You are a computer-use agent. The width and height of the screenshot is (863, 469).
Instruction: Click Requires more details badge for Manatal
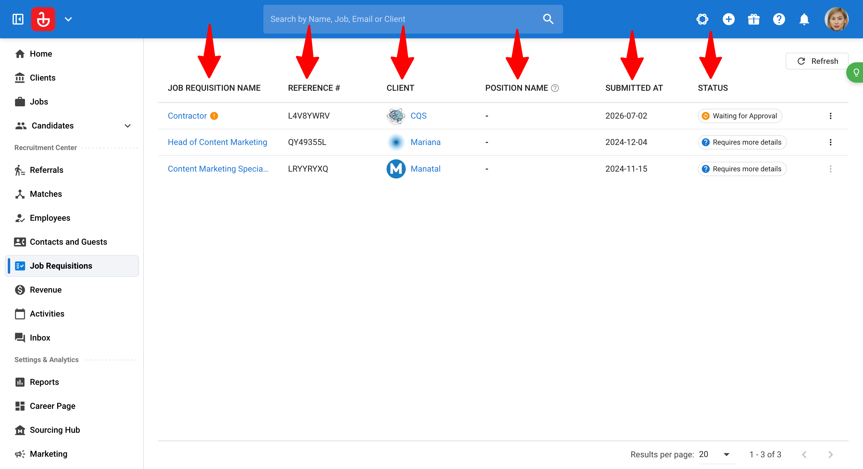tap(742, 169)
